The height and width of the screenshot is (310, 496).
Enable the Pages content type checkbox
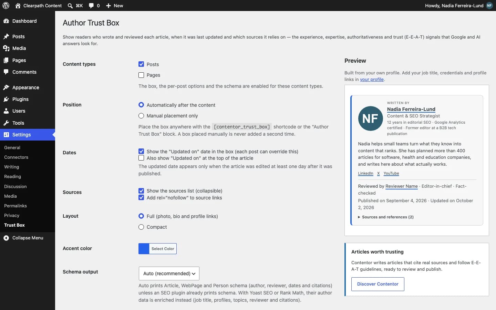pyautogui.click(x=141, y=75)
